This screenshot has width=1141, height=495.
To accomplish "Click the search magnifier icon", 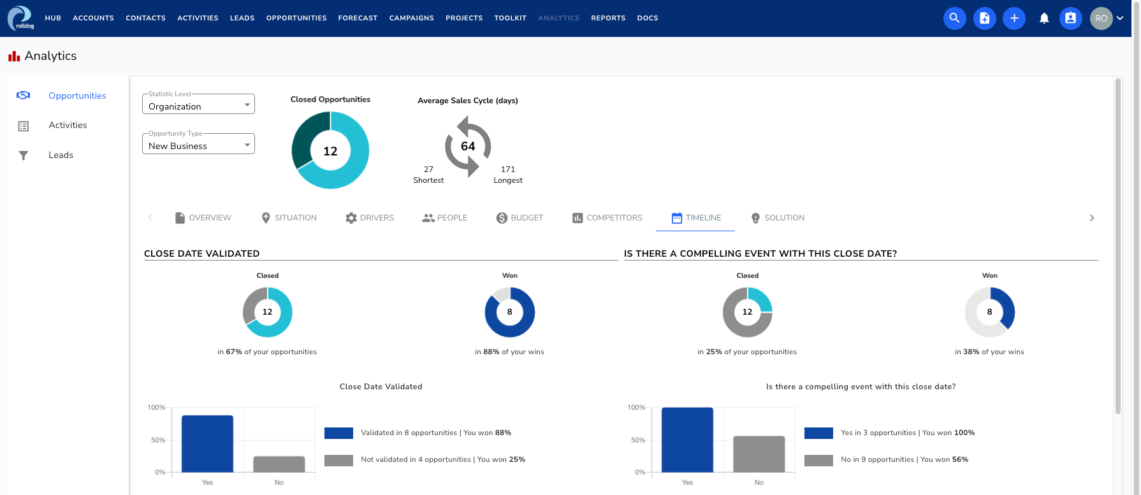I will coord(954,18).
